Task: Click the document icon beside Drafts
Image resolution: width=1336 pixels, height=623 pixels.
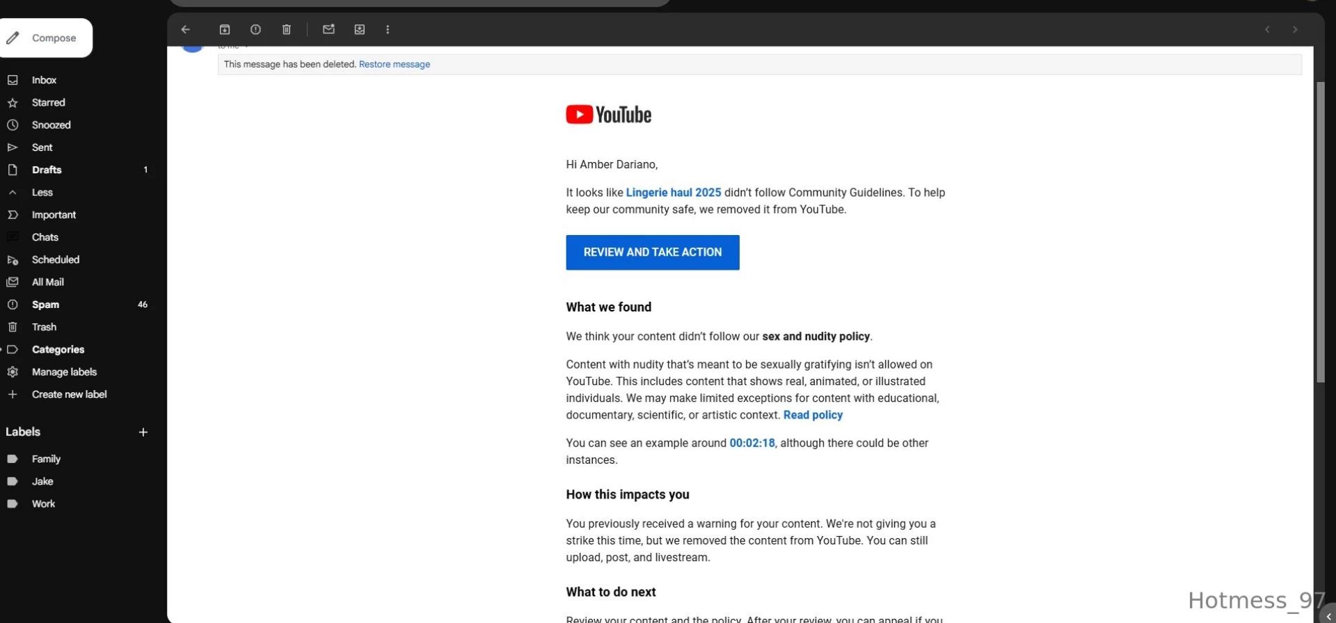Action: [13, 170]
